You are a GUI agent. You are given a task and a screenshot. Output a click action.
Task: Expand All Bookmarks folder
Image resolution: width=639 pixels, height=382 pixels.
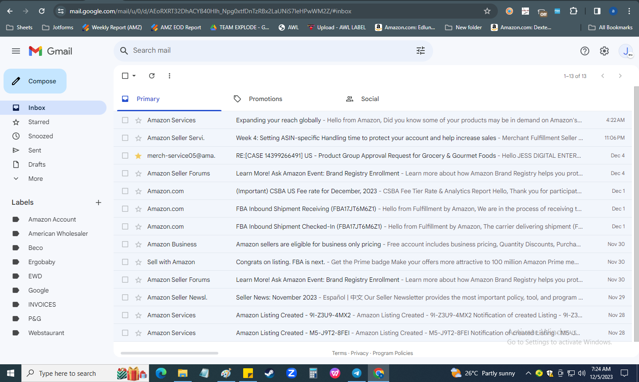click(611, 27)
